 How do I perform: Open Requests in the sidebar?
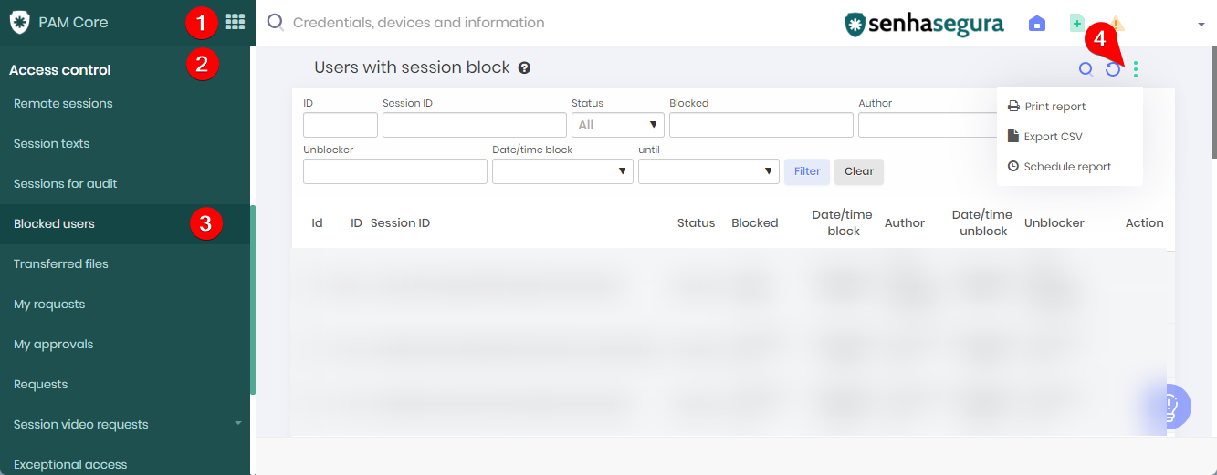[x=41, y=384]
